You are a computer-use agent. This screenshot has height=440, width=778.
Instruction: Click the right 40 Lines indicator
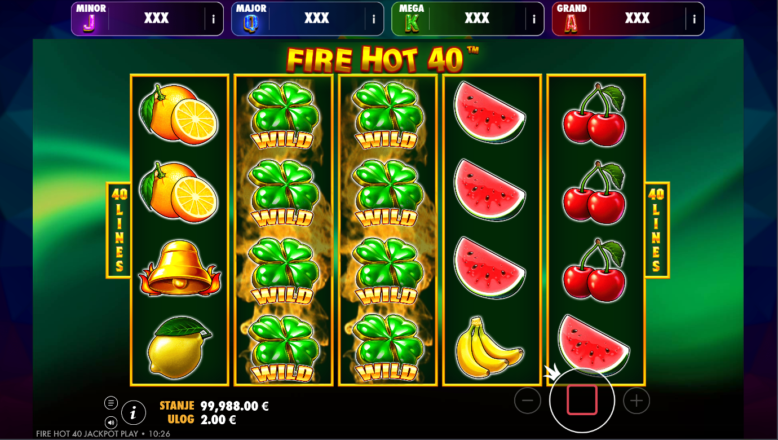coord(657,230)
